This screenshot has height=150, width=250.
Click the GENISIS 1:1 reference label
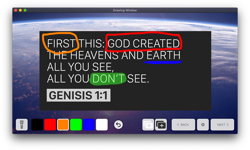[79, 95]
